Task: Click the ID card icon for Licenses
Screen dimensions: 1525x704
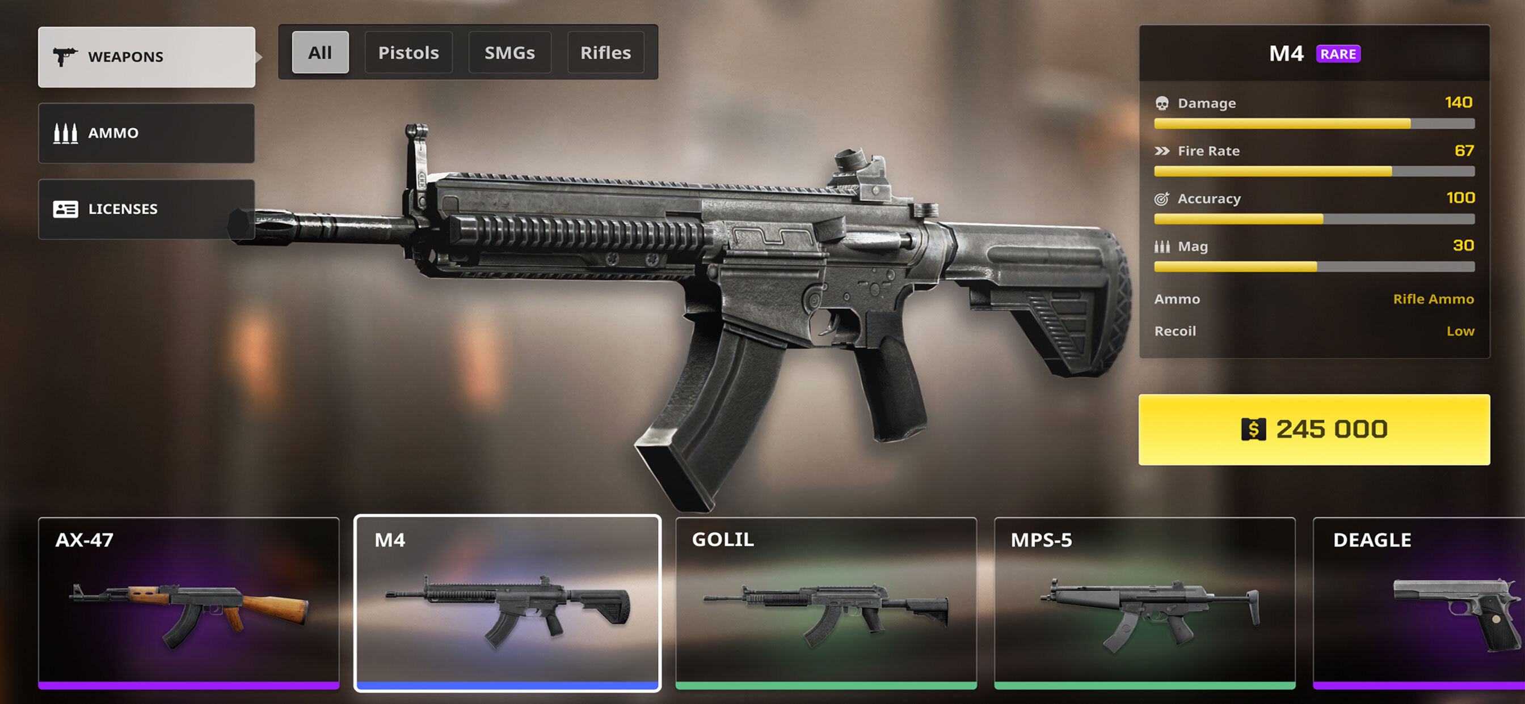Action: pos(65,209)
